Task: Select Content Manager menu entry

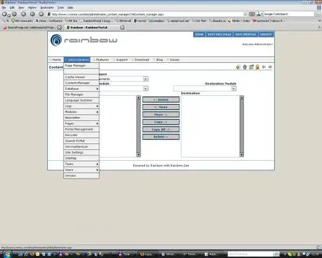Action: 82,83
